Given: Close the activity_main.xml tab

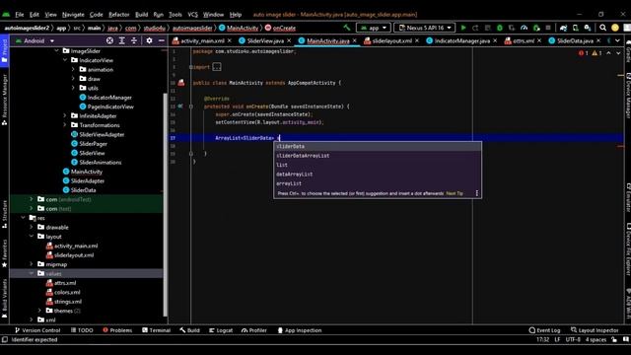Looking at the screenshot, I should coord(230,40).
